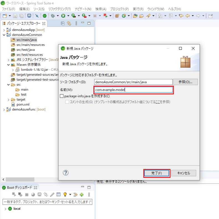Click the Open Type folder icon in toolbar
Viewport: 219px width, 219px height.
[135, 16]
